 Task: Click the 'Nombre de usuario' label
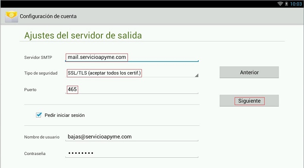[x=41, y=137]
